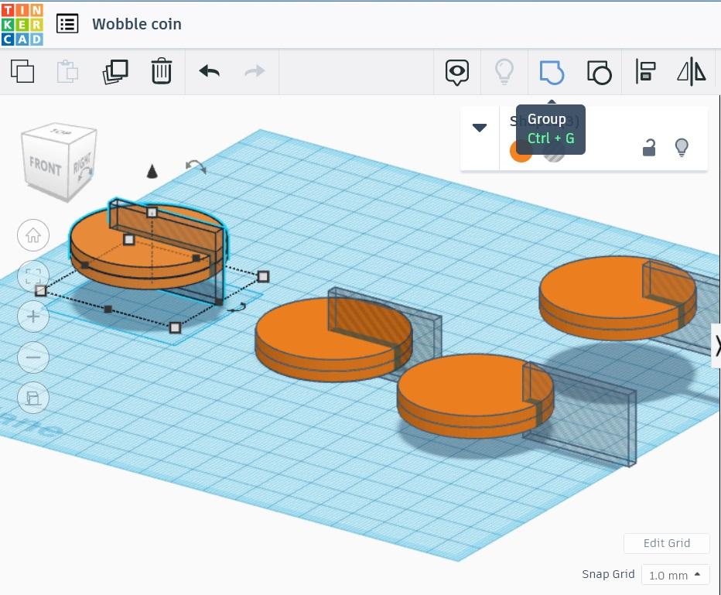Screen dimensions: 721x595
Task: Redo the last undone action
Action: pos(255,71)
